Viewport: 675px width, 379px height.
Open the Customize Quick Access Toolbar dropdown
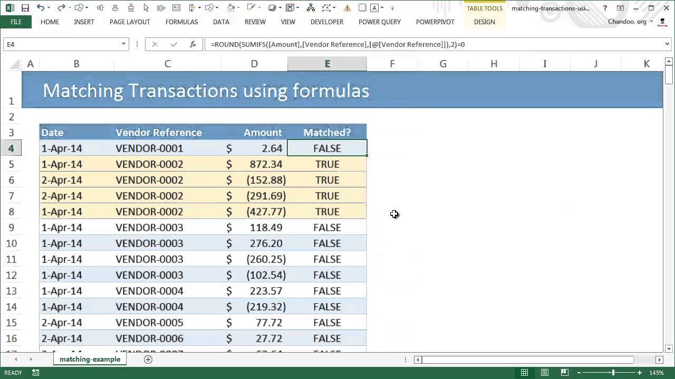coord(392,8)
